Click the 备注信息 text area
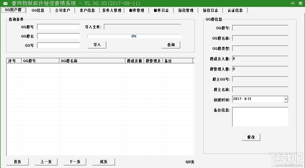The height and width of the screenshot is (168, 305). pyautogui.click(x=260, y=117)
